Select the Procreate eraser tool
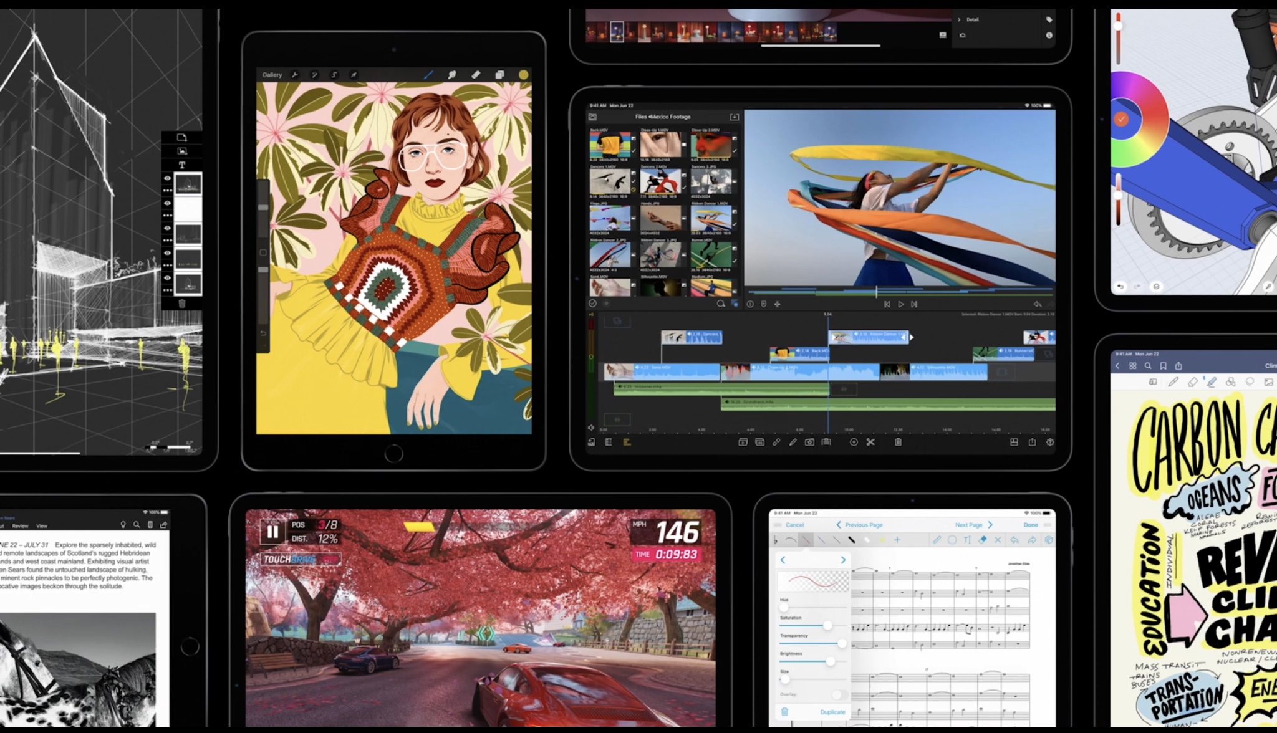This screenshot has width=1277, height=733. tap(476, 75)
